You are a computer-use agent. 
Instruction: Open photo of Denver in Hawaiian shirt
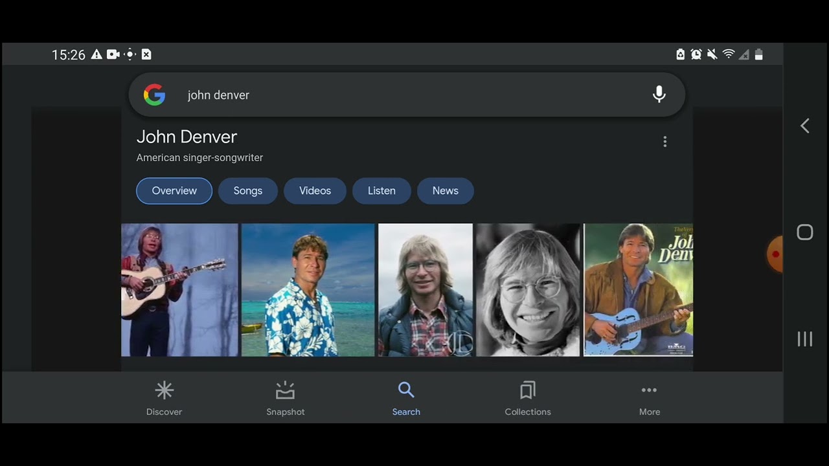tap(308, 290)
